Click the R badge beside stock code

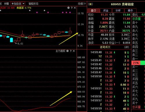pos(90,4)
